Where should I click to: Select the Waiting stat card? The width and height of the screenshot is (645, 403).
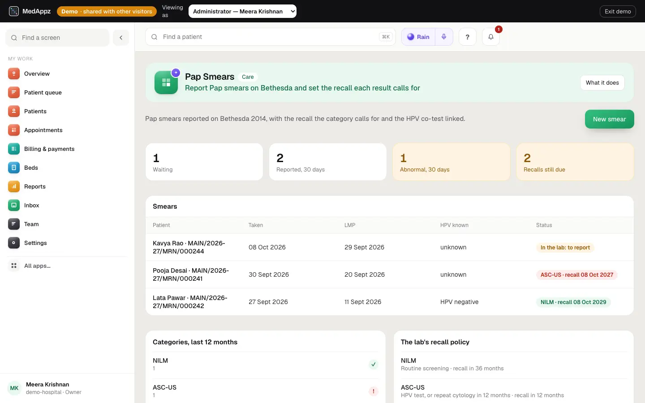[204, 162]
